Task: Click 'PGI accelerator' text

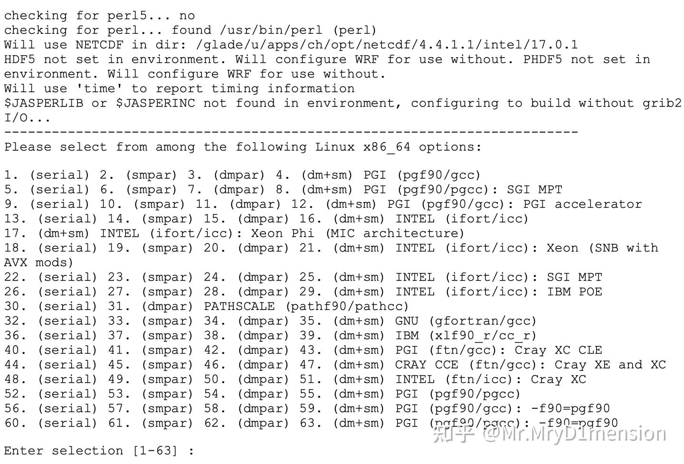Action: (x=582, y=204)
